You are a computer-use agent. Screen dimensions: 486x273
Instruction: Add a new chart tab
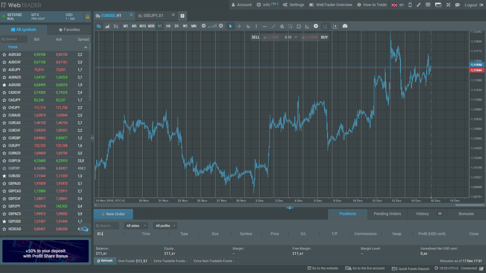point(182,16)
